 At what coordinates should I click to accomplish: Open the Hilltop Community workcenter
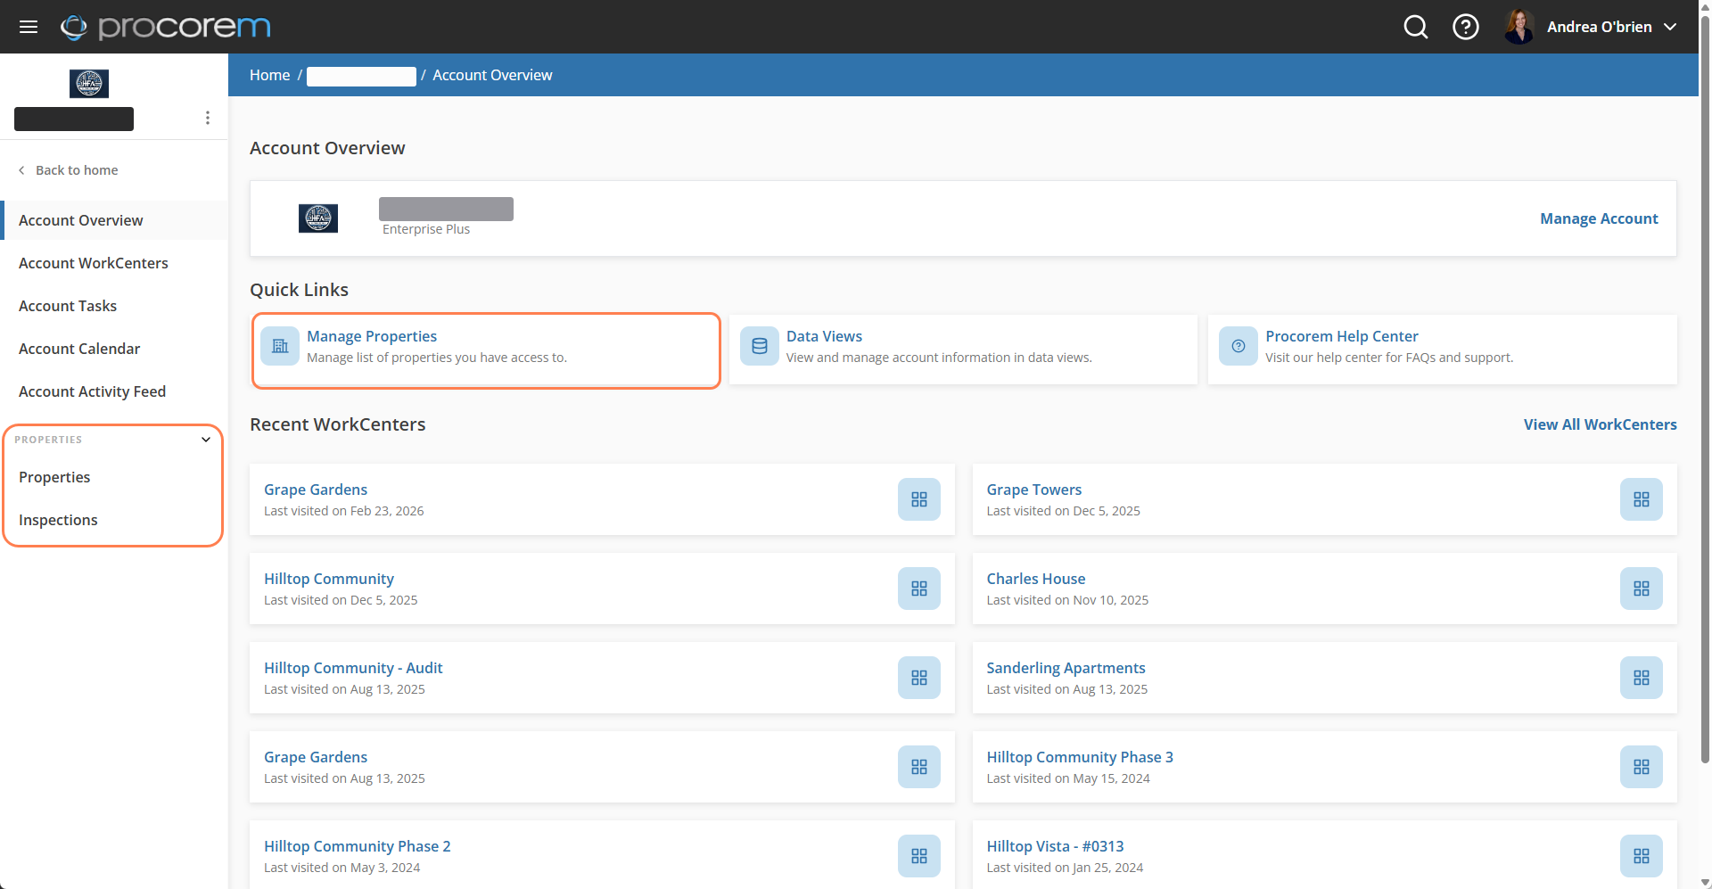328,579
